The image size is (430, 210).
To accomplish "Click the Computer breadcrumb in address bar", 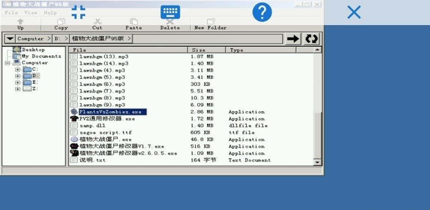I will click(x=30, y=39).
